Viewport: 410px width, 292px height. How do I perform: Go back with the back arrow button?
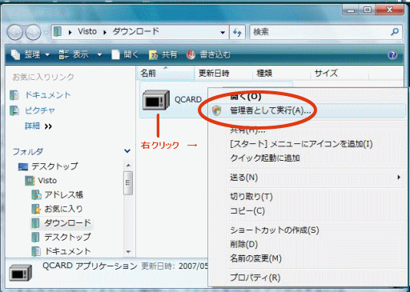[x=15, y=32]
